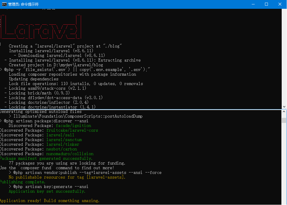Click yellow 'No publishable resources for tag' line
Image resolution: width=287 pixels, height=205 pixels.
[67, 177]
